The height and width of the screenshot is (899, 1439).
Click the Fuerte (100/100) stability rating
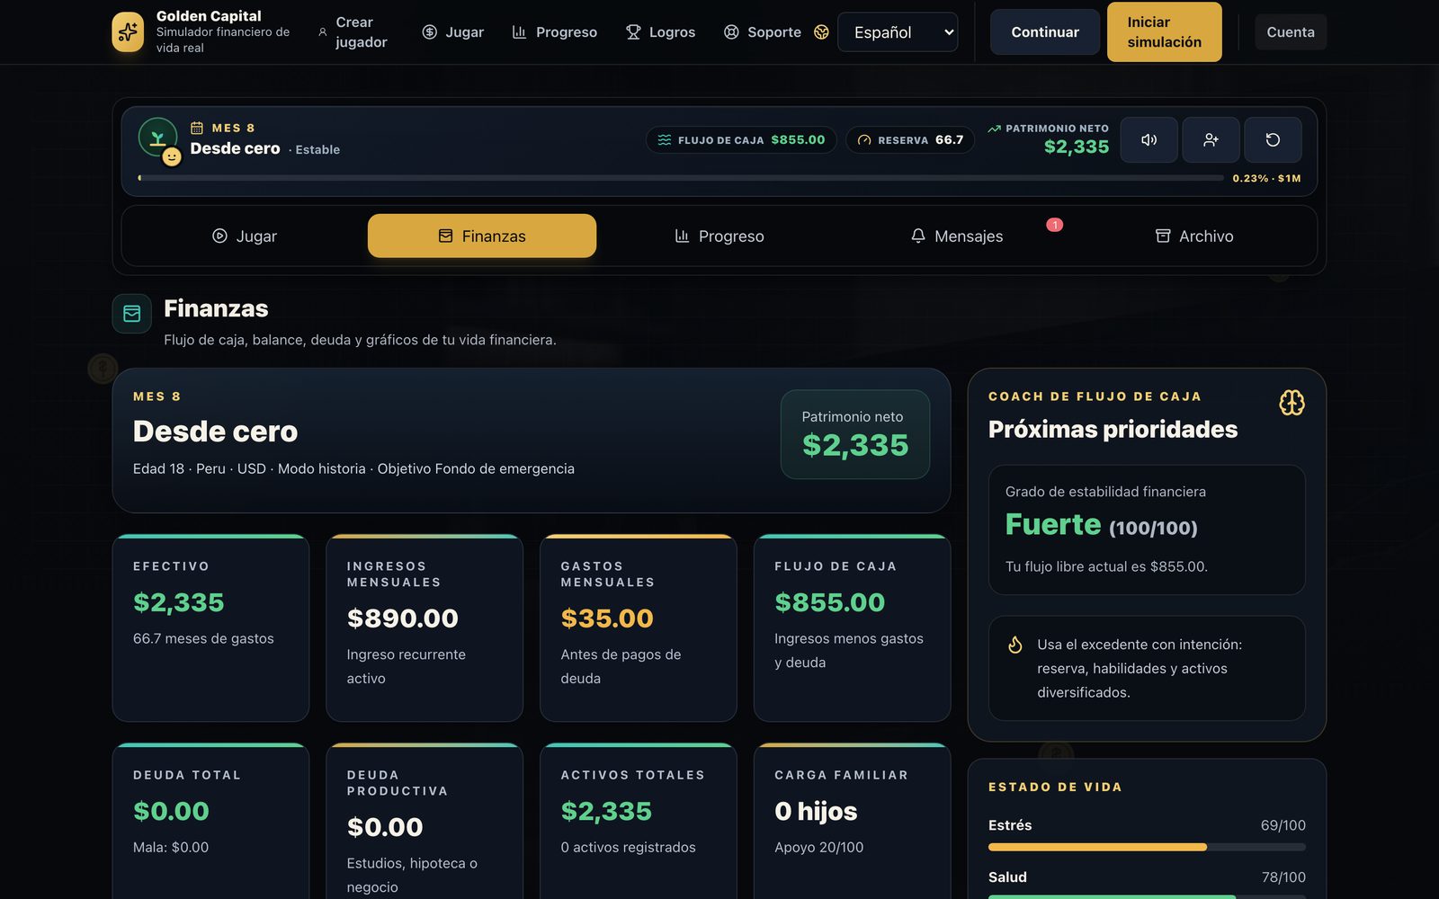1101,525
